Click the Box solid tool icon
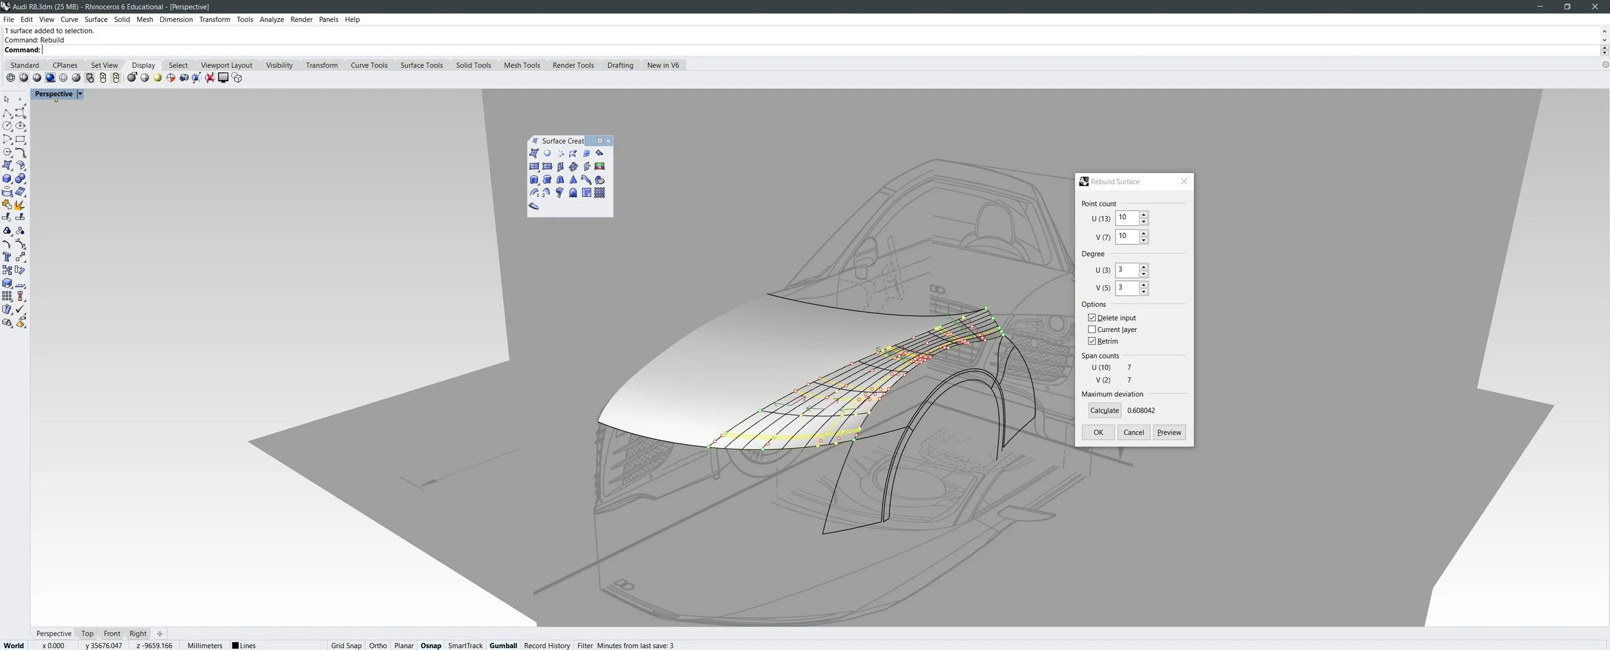Image resolution: width=1610 pixels, height=650 pixels. 7,179
